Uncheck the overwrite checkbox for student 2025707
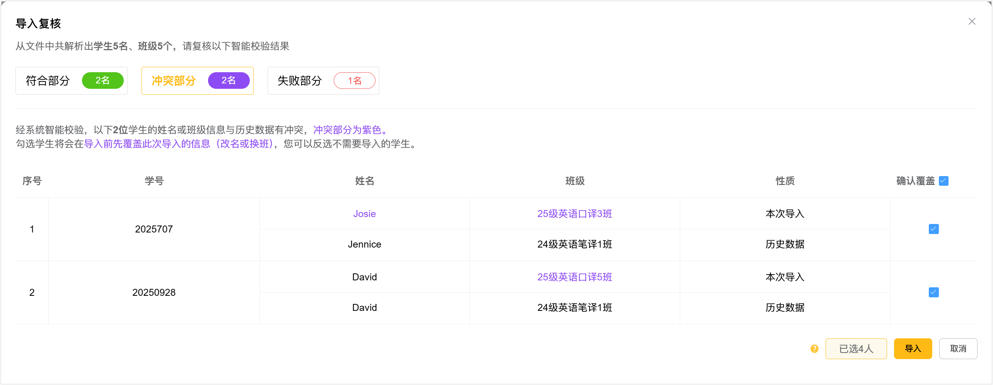This screenshot has width=993, height=385. 933,229
